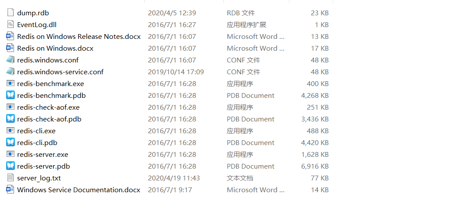Image resolution: width=450 pixels, height=211 pixels.
Task: Click the redis-benchmark.exe application icon
Action: 11,83
